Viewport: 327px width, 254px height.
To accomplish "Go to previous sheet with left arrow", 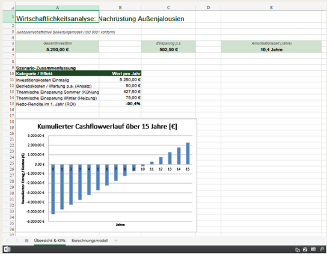I will pos(7,241).
